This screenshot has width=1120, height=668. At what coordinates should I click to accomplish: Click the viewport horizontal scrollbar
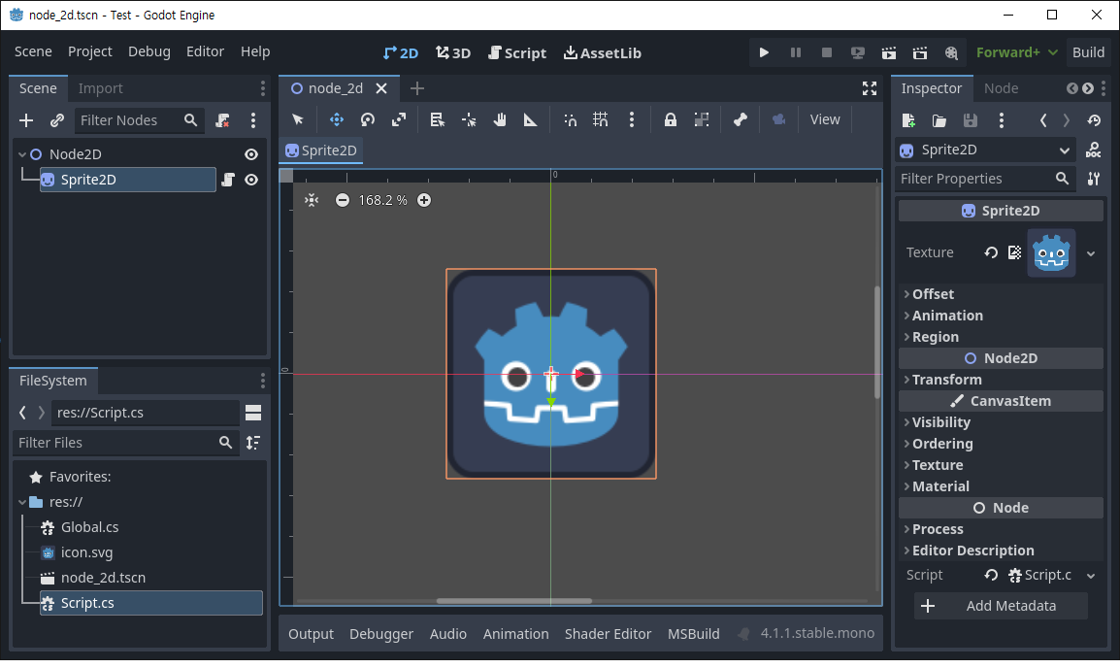[x=514, y=602]
